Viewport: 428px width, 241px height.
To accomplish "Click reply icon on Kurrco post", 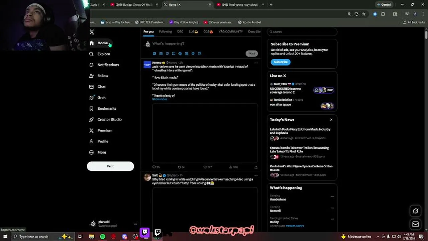I will click(x=154, y=167).
